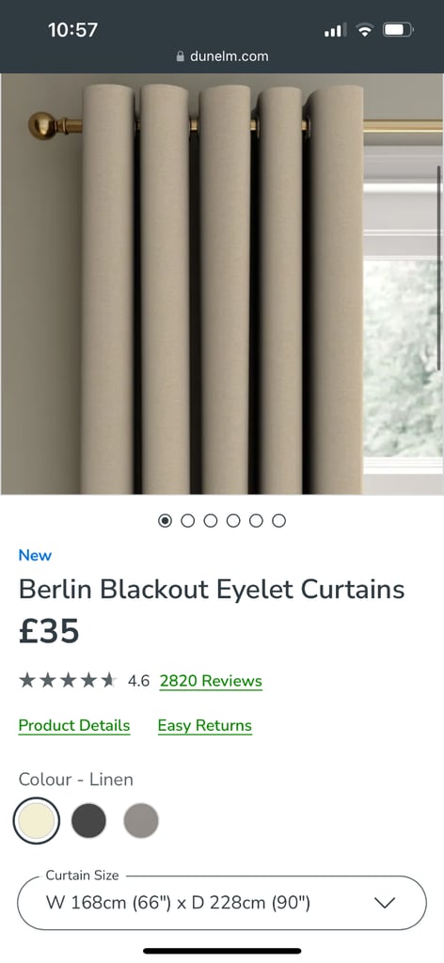Open the Curtain Size dropdown
Image resolution: width=444 pixels, height=963 pixels.
[x=222, y=903]
